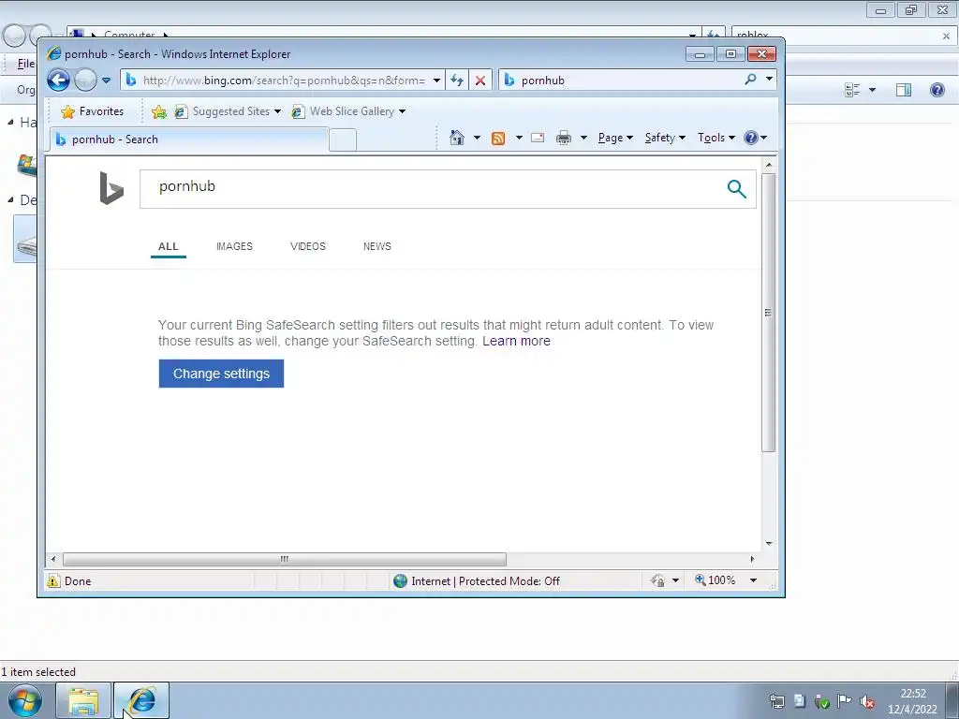Expand the Home button dropdown arrow
959x719 pixels.
(x=477, y=138)
